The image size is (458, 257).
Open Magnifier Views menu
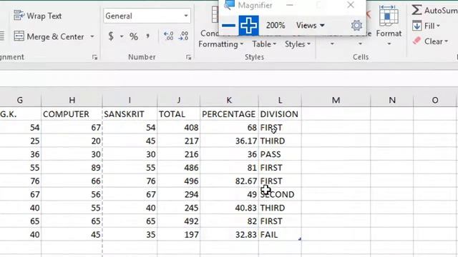click(x=310, y=26)
